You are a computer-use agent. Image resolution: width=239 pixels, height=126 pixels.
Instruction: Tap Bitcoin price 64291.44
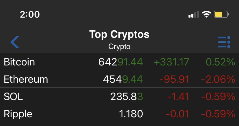click(x=120, y=62)
